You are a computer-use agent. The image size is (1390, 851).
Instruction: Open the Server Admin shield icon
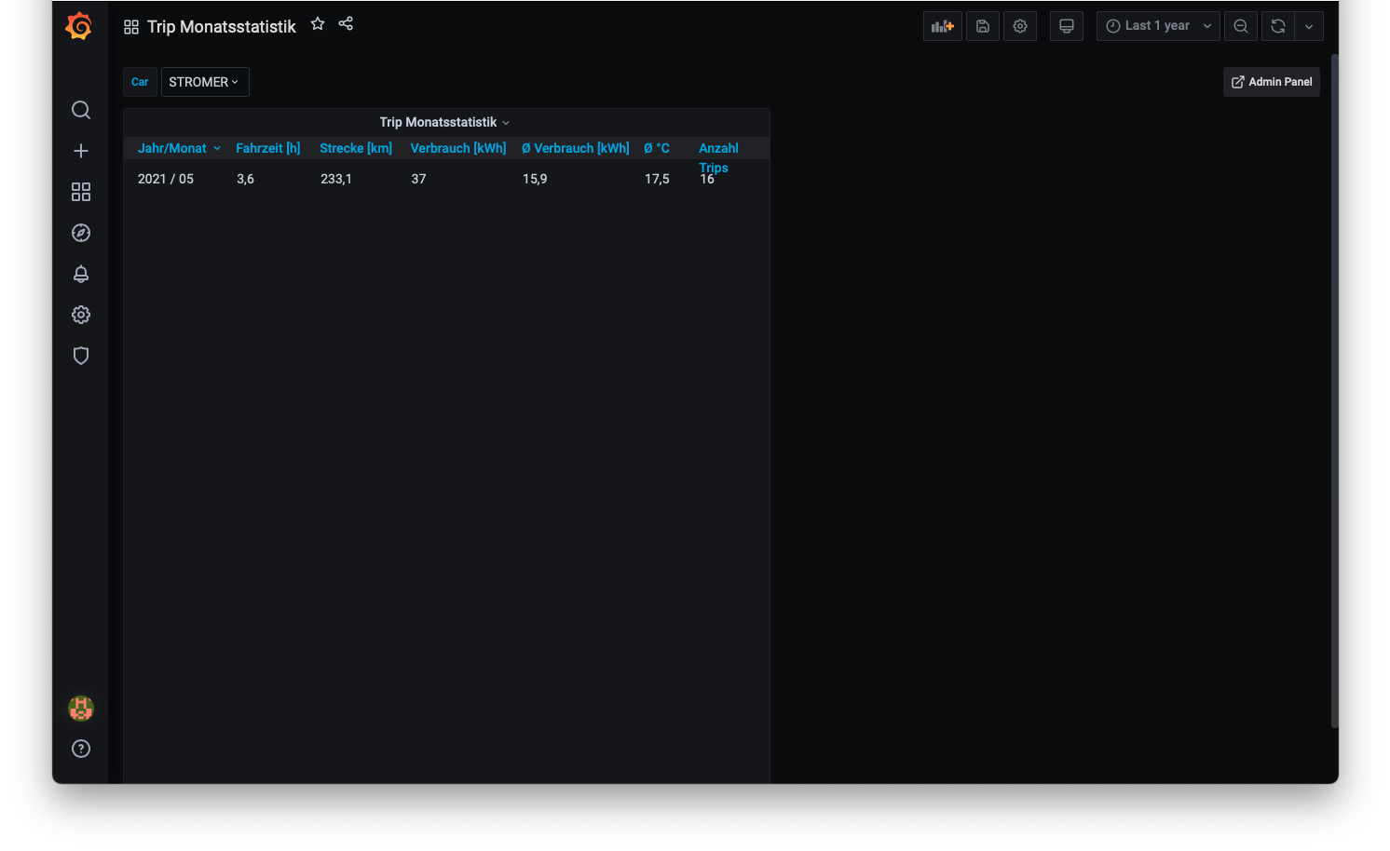81,356
